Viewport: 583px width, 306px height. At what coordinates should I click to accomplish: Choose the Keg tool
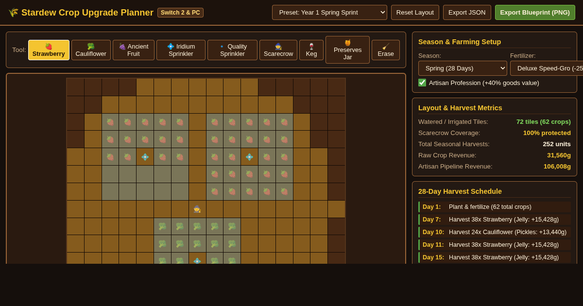[311, 50]
